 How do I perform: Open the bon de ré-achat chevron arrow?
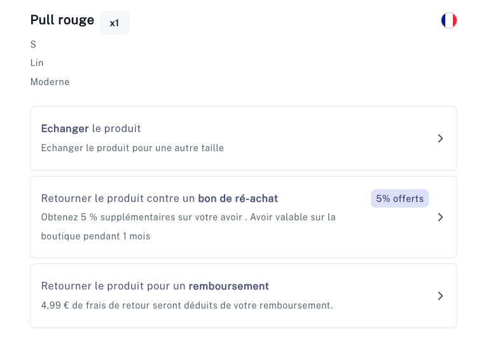point(440,217)
